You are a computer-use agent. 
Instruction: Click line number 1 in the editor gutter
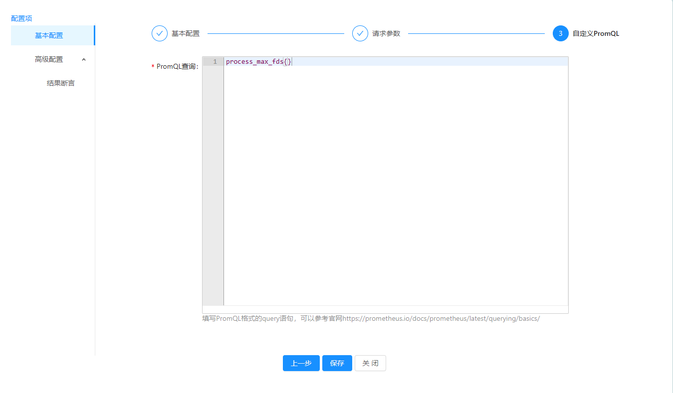click(215, 62)
